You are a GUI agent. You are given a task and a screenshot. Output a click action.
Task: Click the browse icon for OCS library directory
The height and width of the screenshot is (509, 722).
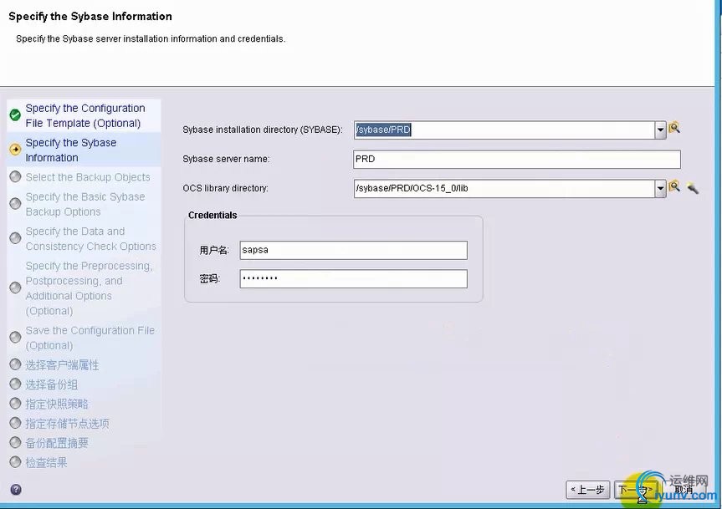click(674, 186)
